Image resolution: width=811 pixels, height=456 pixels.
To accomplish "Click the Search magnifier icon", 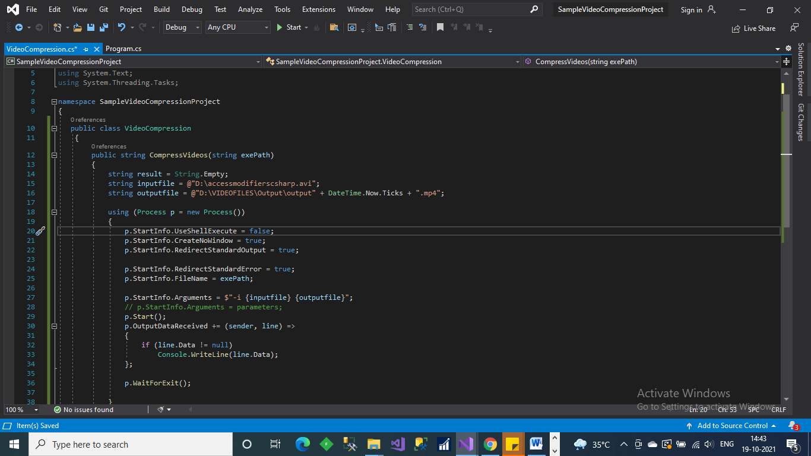I will pos(534,9).
